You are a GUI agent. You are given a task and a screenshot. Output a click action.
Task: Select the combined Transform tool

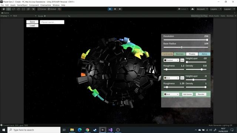pyautogui.click(x=29, y=9)
